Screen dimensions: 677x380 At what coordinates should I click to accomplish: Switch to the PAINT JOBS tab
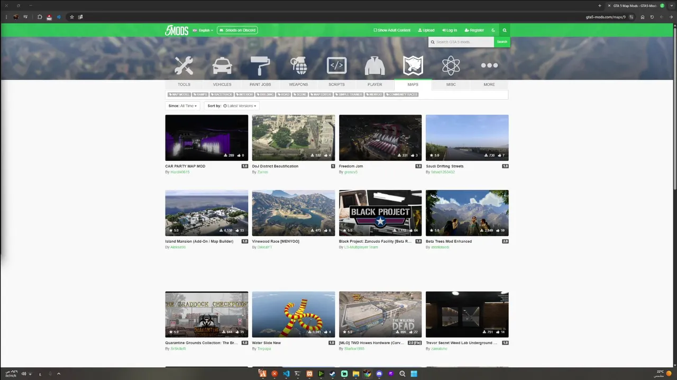[x=260, y=84]
